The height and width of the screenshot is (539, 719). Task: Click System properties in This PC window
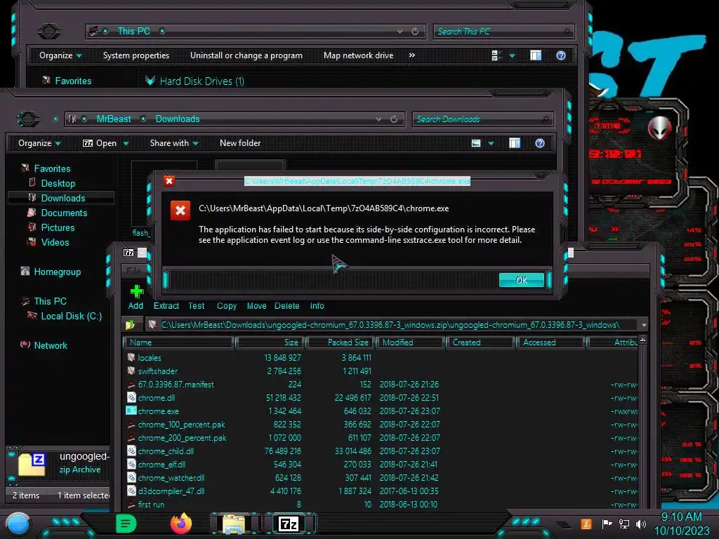[136, 55]
